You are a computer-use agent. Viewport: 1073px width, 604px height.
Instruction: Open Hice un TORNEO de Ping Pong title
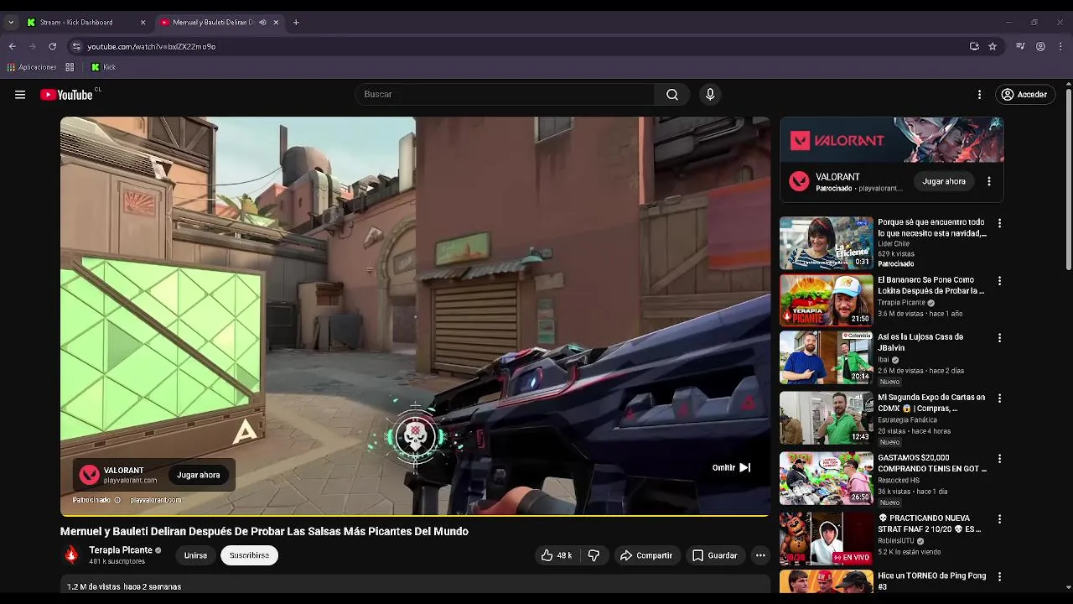pyautogui.click(x=932, y=581)
